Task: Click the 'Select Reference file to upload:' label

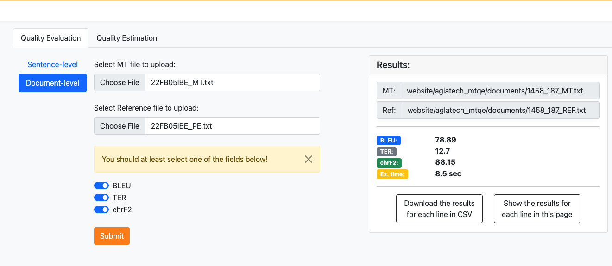Action: coord(146,108)
